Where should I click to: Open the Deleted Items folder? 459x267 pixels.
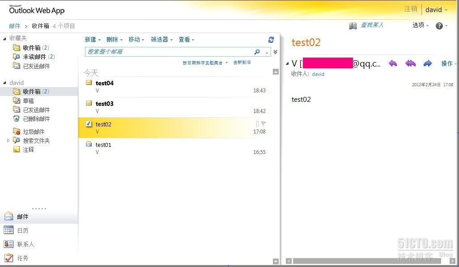pos(31,119)
